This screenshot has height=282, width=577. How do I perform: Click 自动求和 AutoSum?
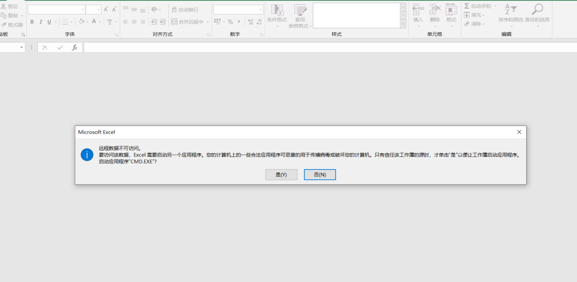tap(477, 6)
